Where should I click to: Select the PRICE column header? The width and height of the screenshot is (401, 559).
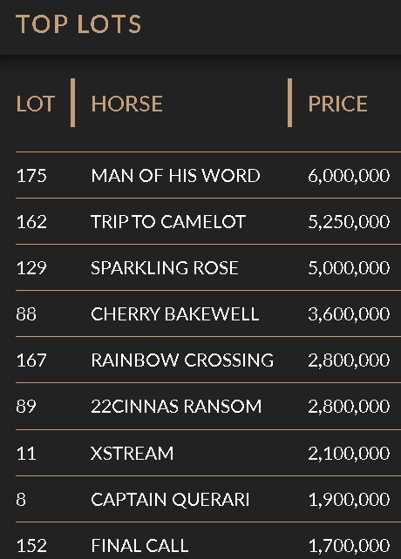pyautogui.click(x=337, y=104)
